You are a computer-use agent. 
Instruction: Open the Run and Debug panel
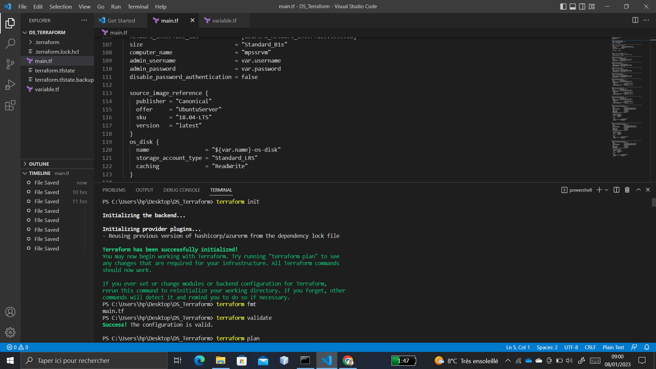point(10,85)
